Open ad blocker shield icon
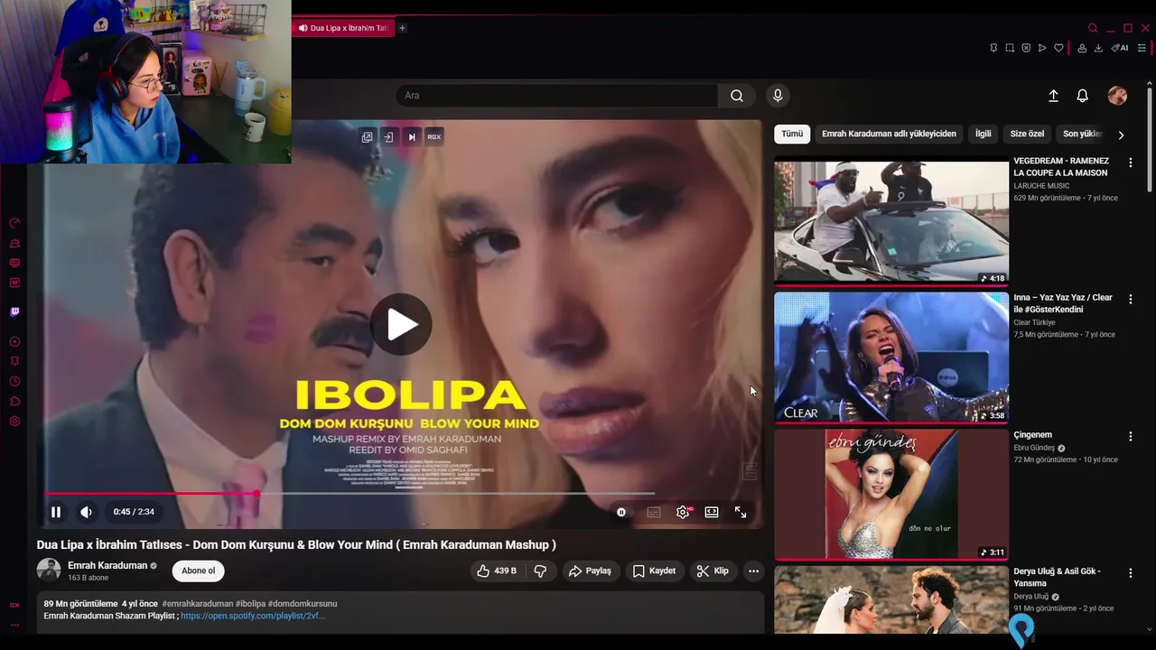The image size is (1156, 650). pos(1026,48)
